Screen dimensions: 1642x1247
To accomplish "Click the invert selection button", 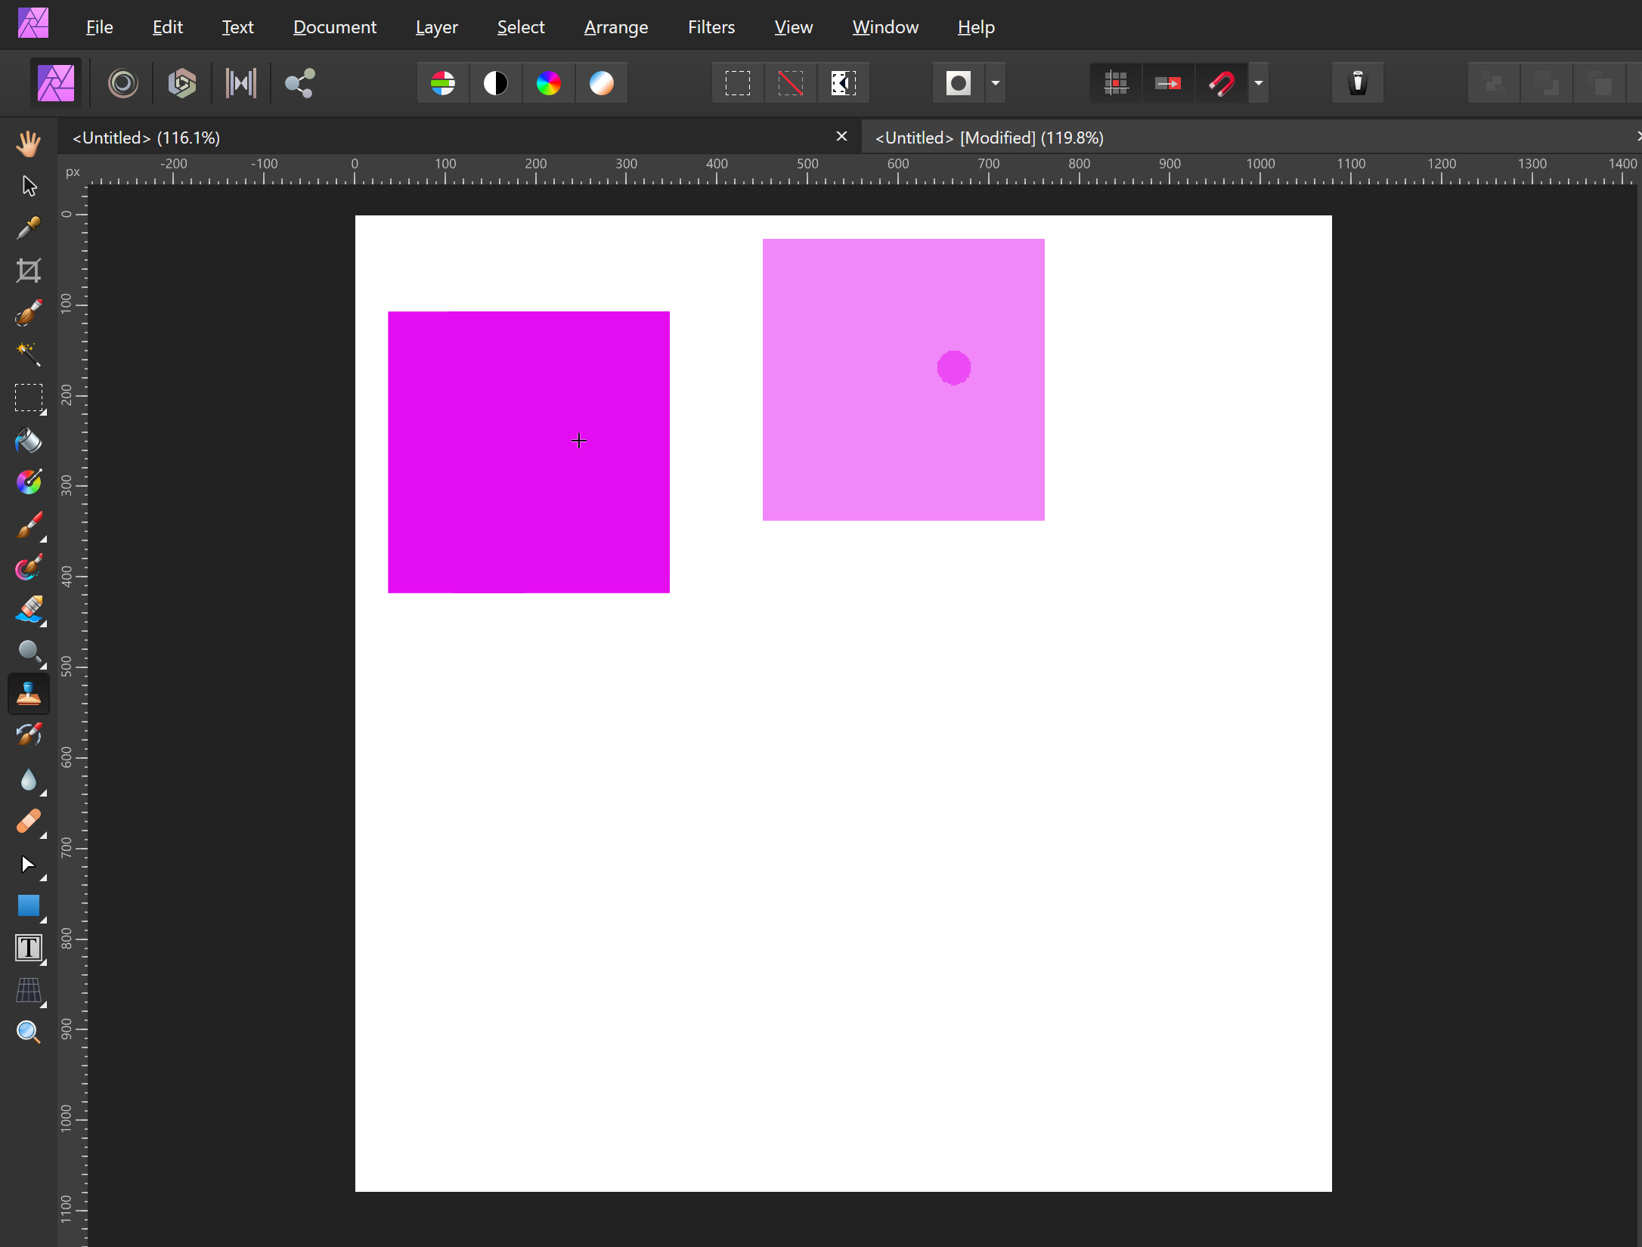I will pyautogui.click(x=843, y=83).
